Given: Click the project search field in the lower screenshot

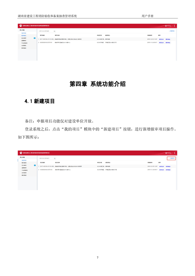Looking at the screenshot, I should 45,158.
